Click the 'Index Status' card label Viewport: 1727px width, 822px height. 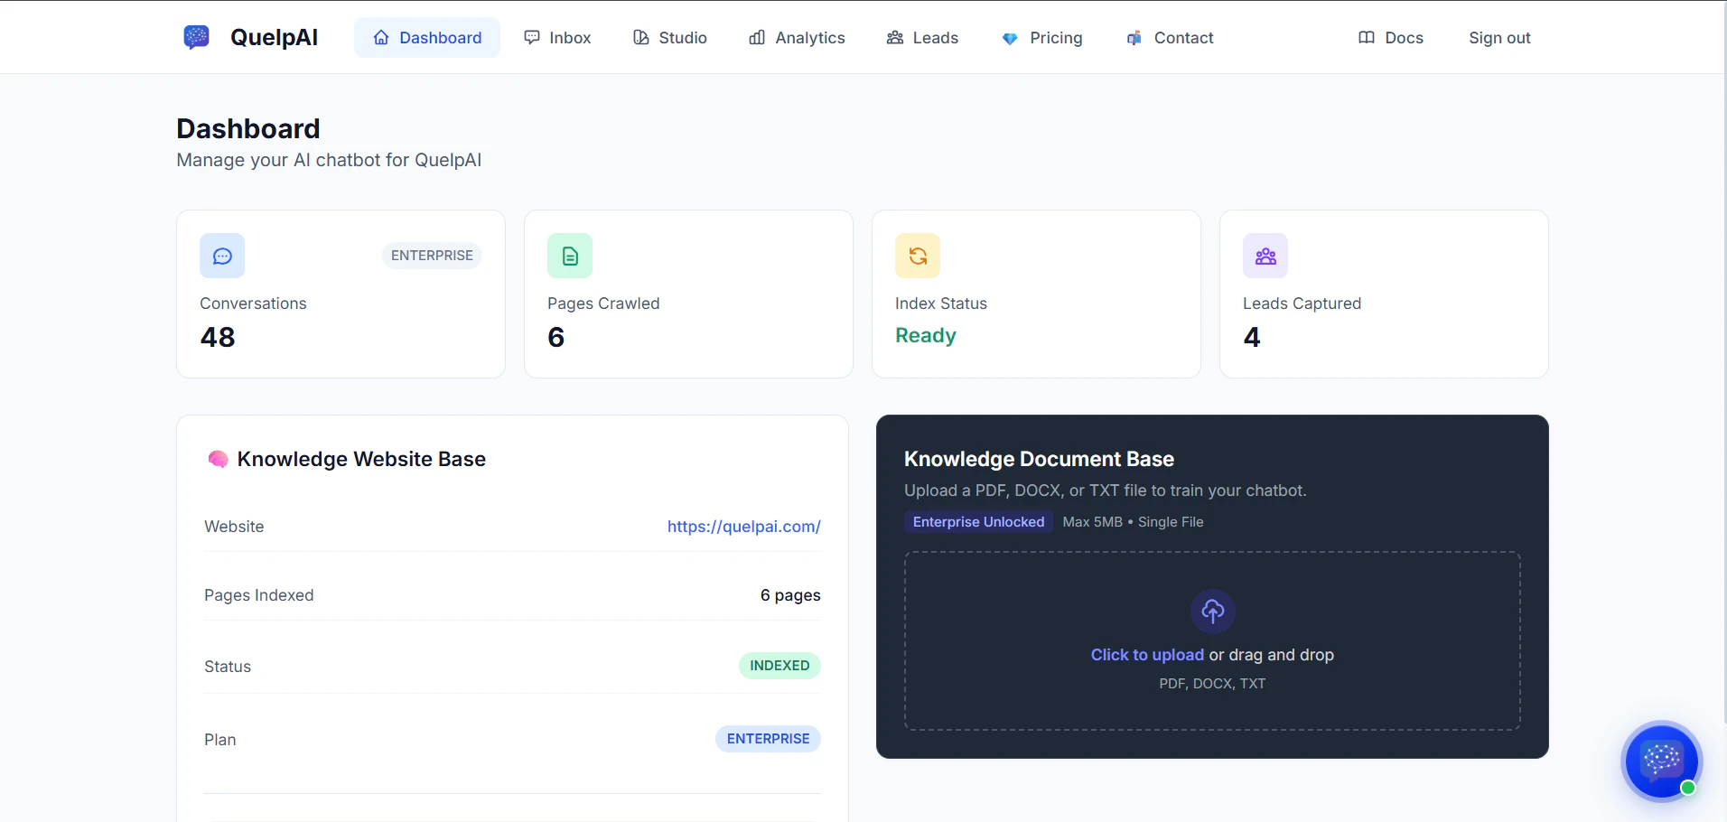coord(940,304)
